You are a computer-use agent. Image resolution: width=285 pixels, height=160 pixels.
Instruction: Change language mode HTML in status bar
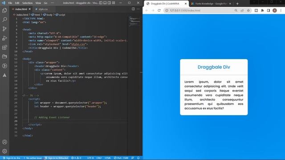coord(108,158)
